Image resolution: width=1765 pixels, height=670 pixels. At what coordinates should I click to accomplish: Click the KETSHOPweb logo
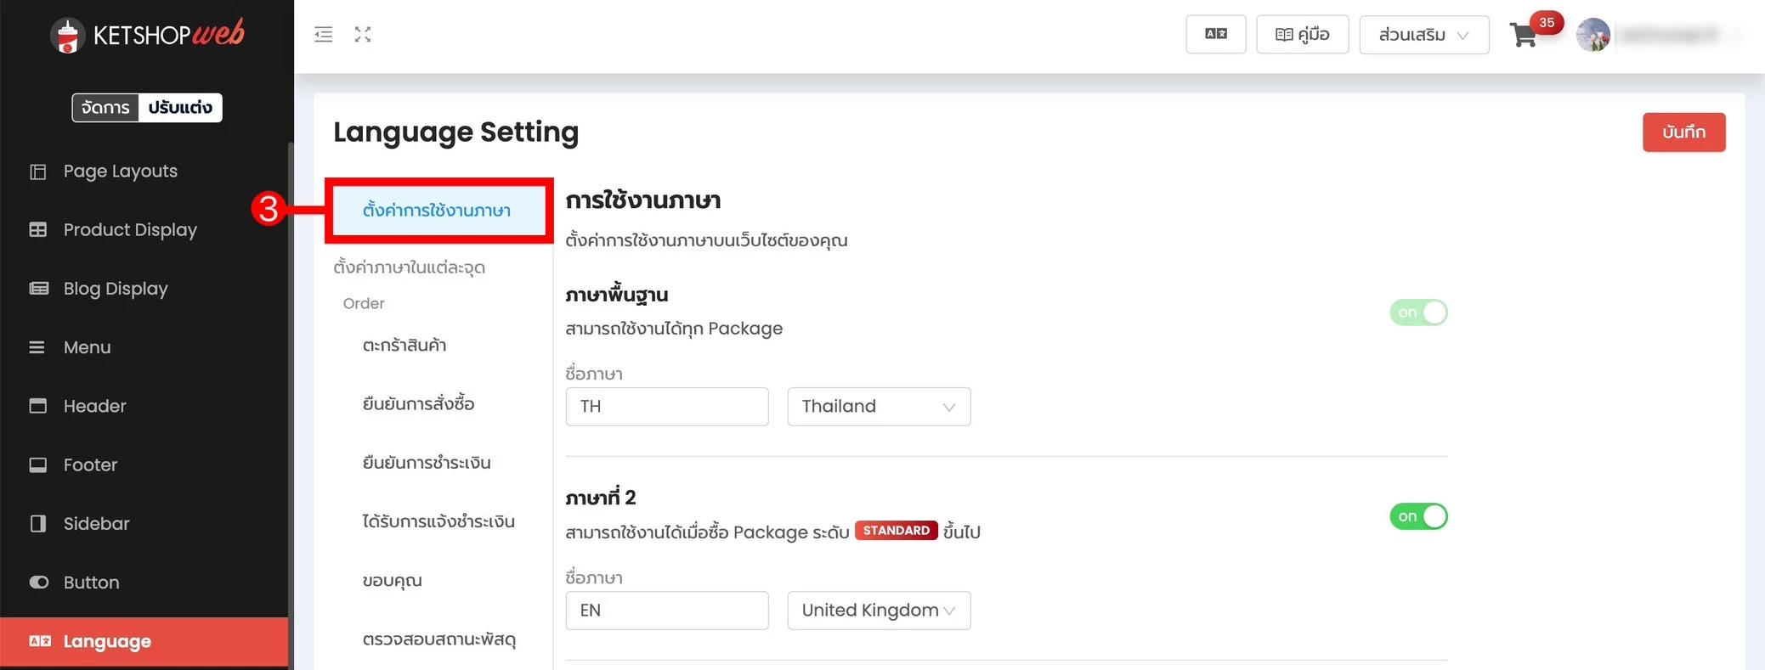click(144, 34)
